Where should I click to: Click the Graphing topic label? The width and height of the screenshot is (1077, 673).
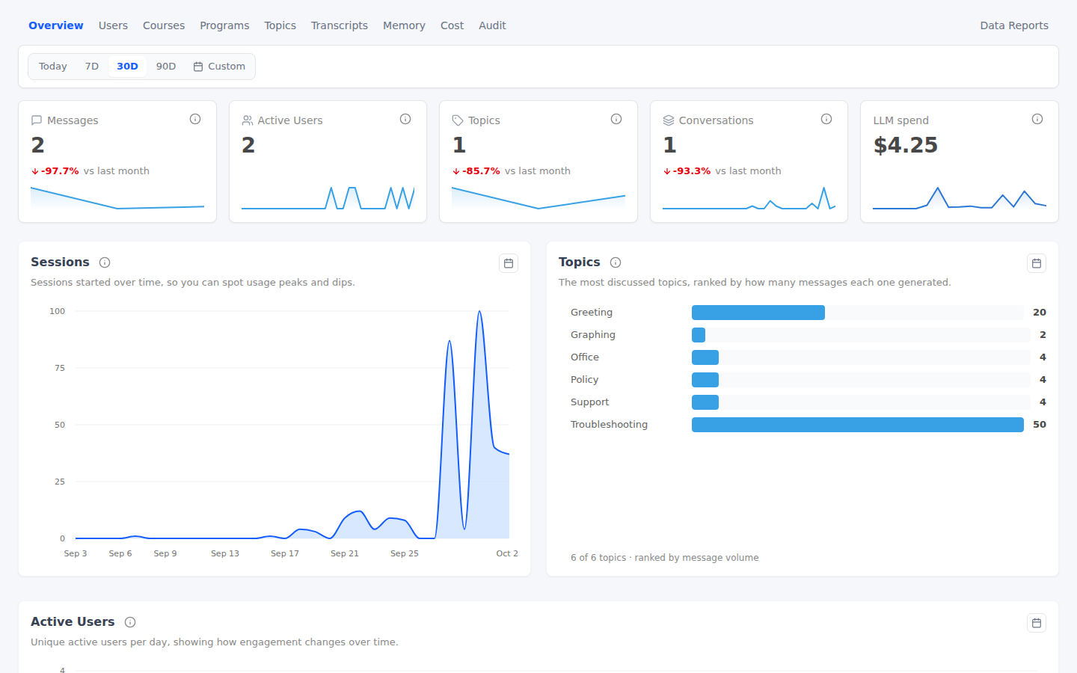click(x=593, y=335)
